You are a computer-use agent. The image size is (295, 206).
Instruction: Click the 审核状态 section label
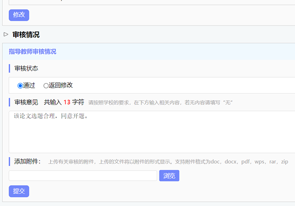(26, 69)
